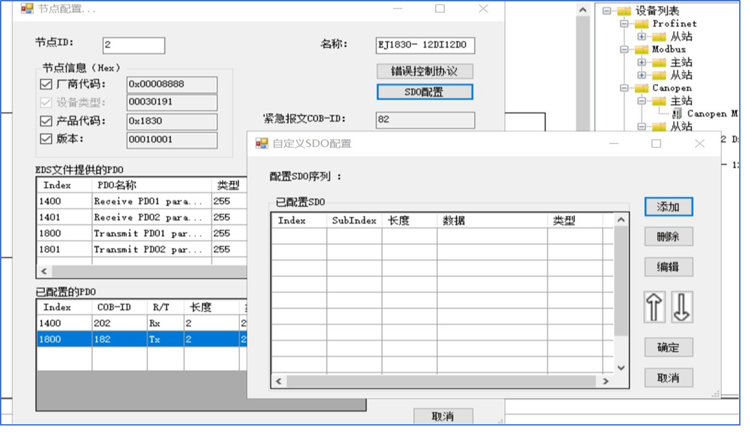The width and height of the screenshot is (750, 440).
Task: Click the 自定义SDO配置 window title icon
Action: coord(262,144)
